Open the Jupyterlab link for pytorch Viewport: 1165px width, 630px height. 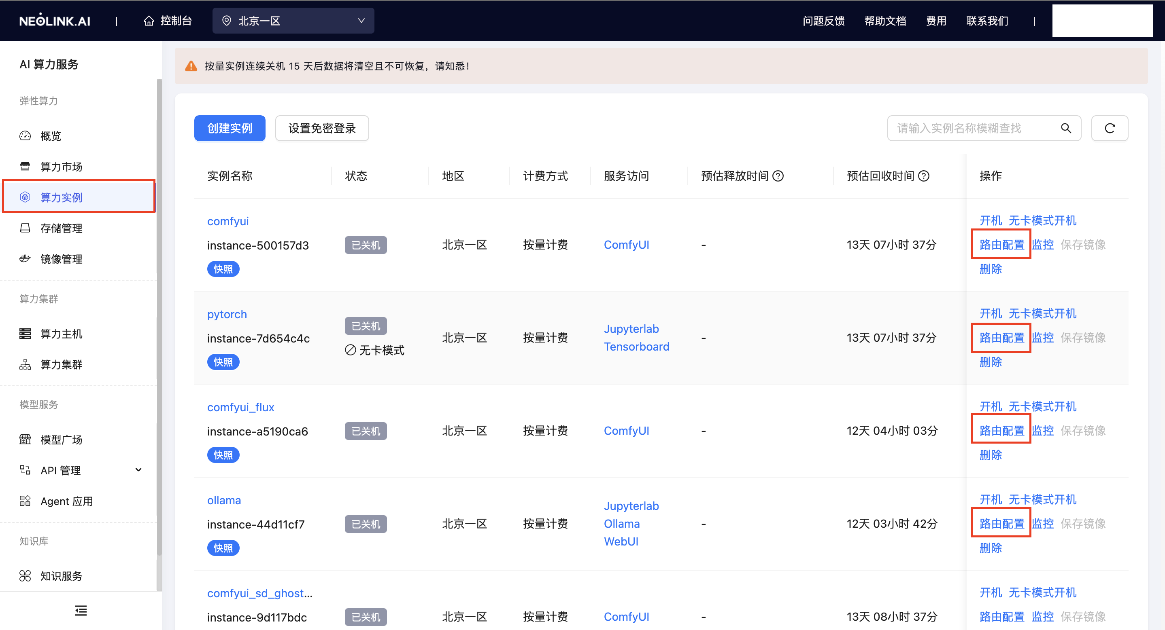tap(631, 329)
